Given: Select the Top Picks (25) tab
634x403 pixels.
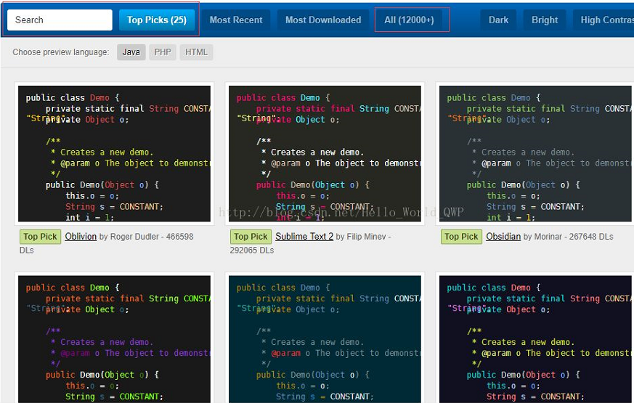Looking at the screenshot, I should (156, 20).
